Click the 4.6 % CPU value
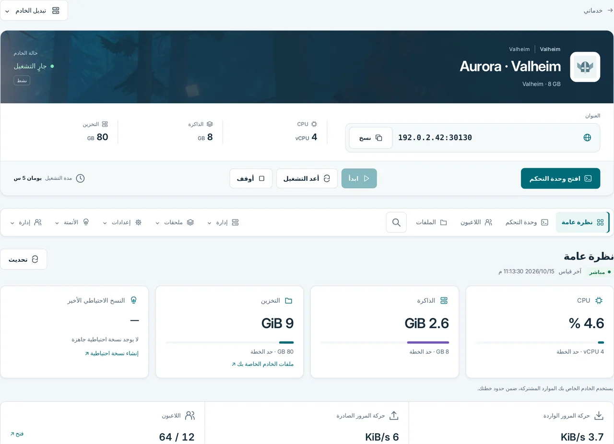Viewport: 614px width, 444px height. (x=586, y=323)
